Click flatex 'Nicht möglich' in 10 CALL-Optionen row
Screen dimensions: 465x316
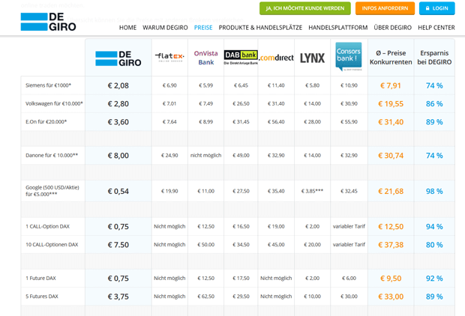[x=169, y=245]
